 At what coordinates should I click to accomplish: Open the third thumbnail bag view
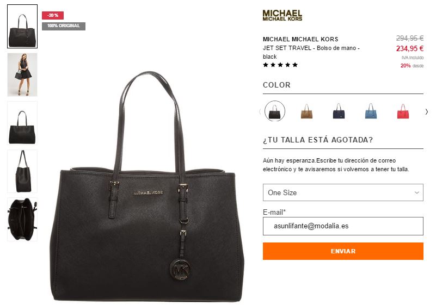point(22,123)
